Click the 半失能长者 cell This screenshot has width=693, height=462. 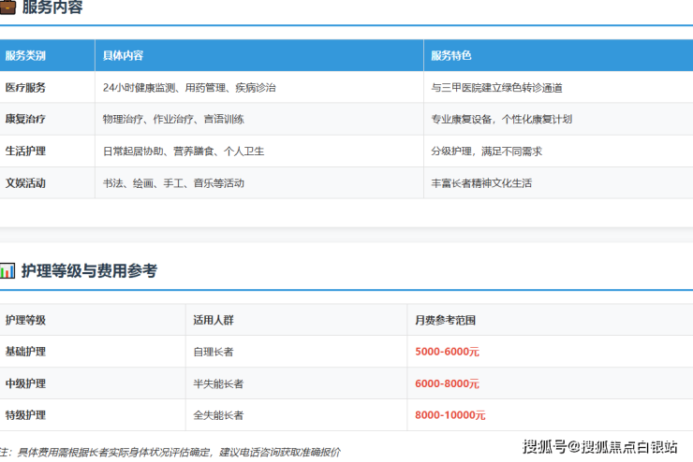point(218,383)
